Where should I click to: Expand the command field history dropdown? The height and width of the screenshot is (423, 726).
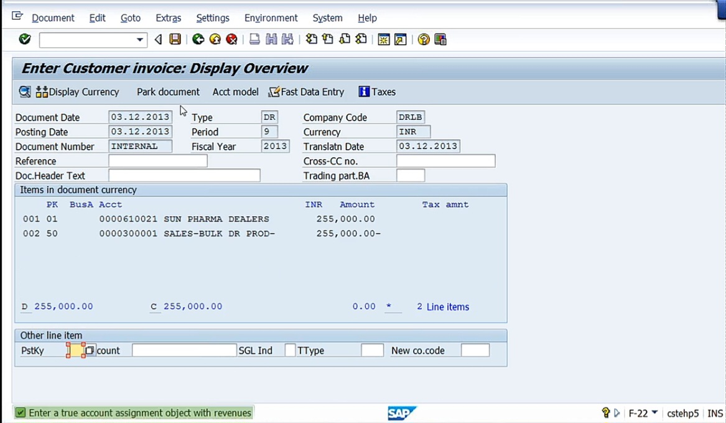[139, 40]
